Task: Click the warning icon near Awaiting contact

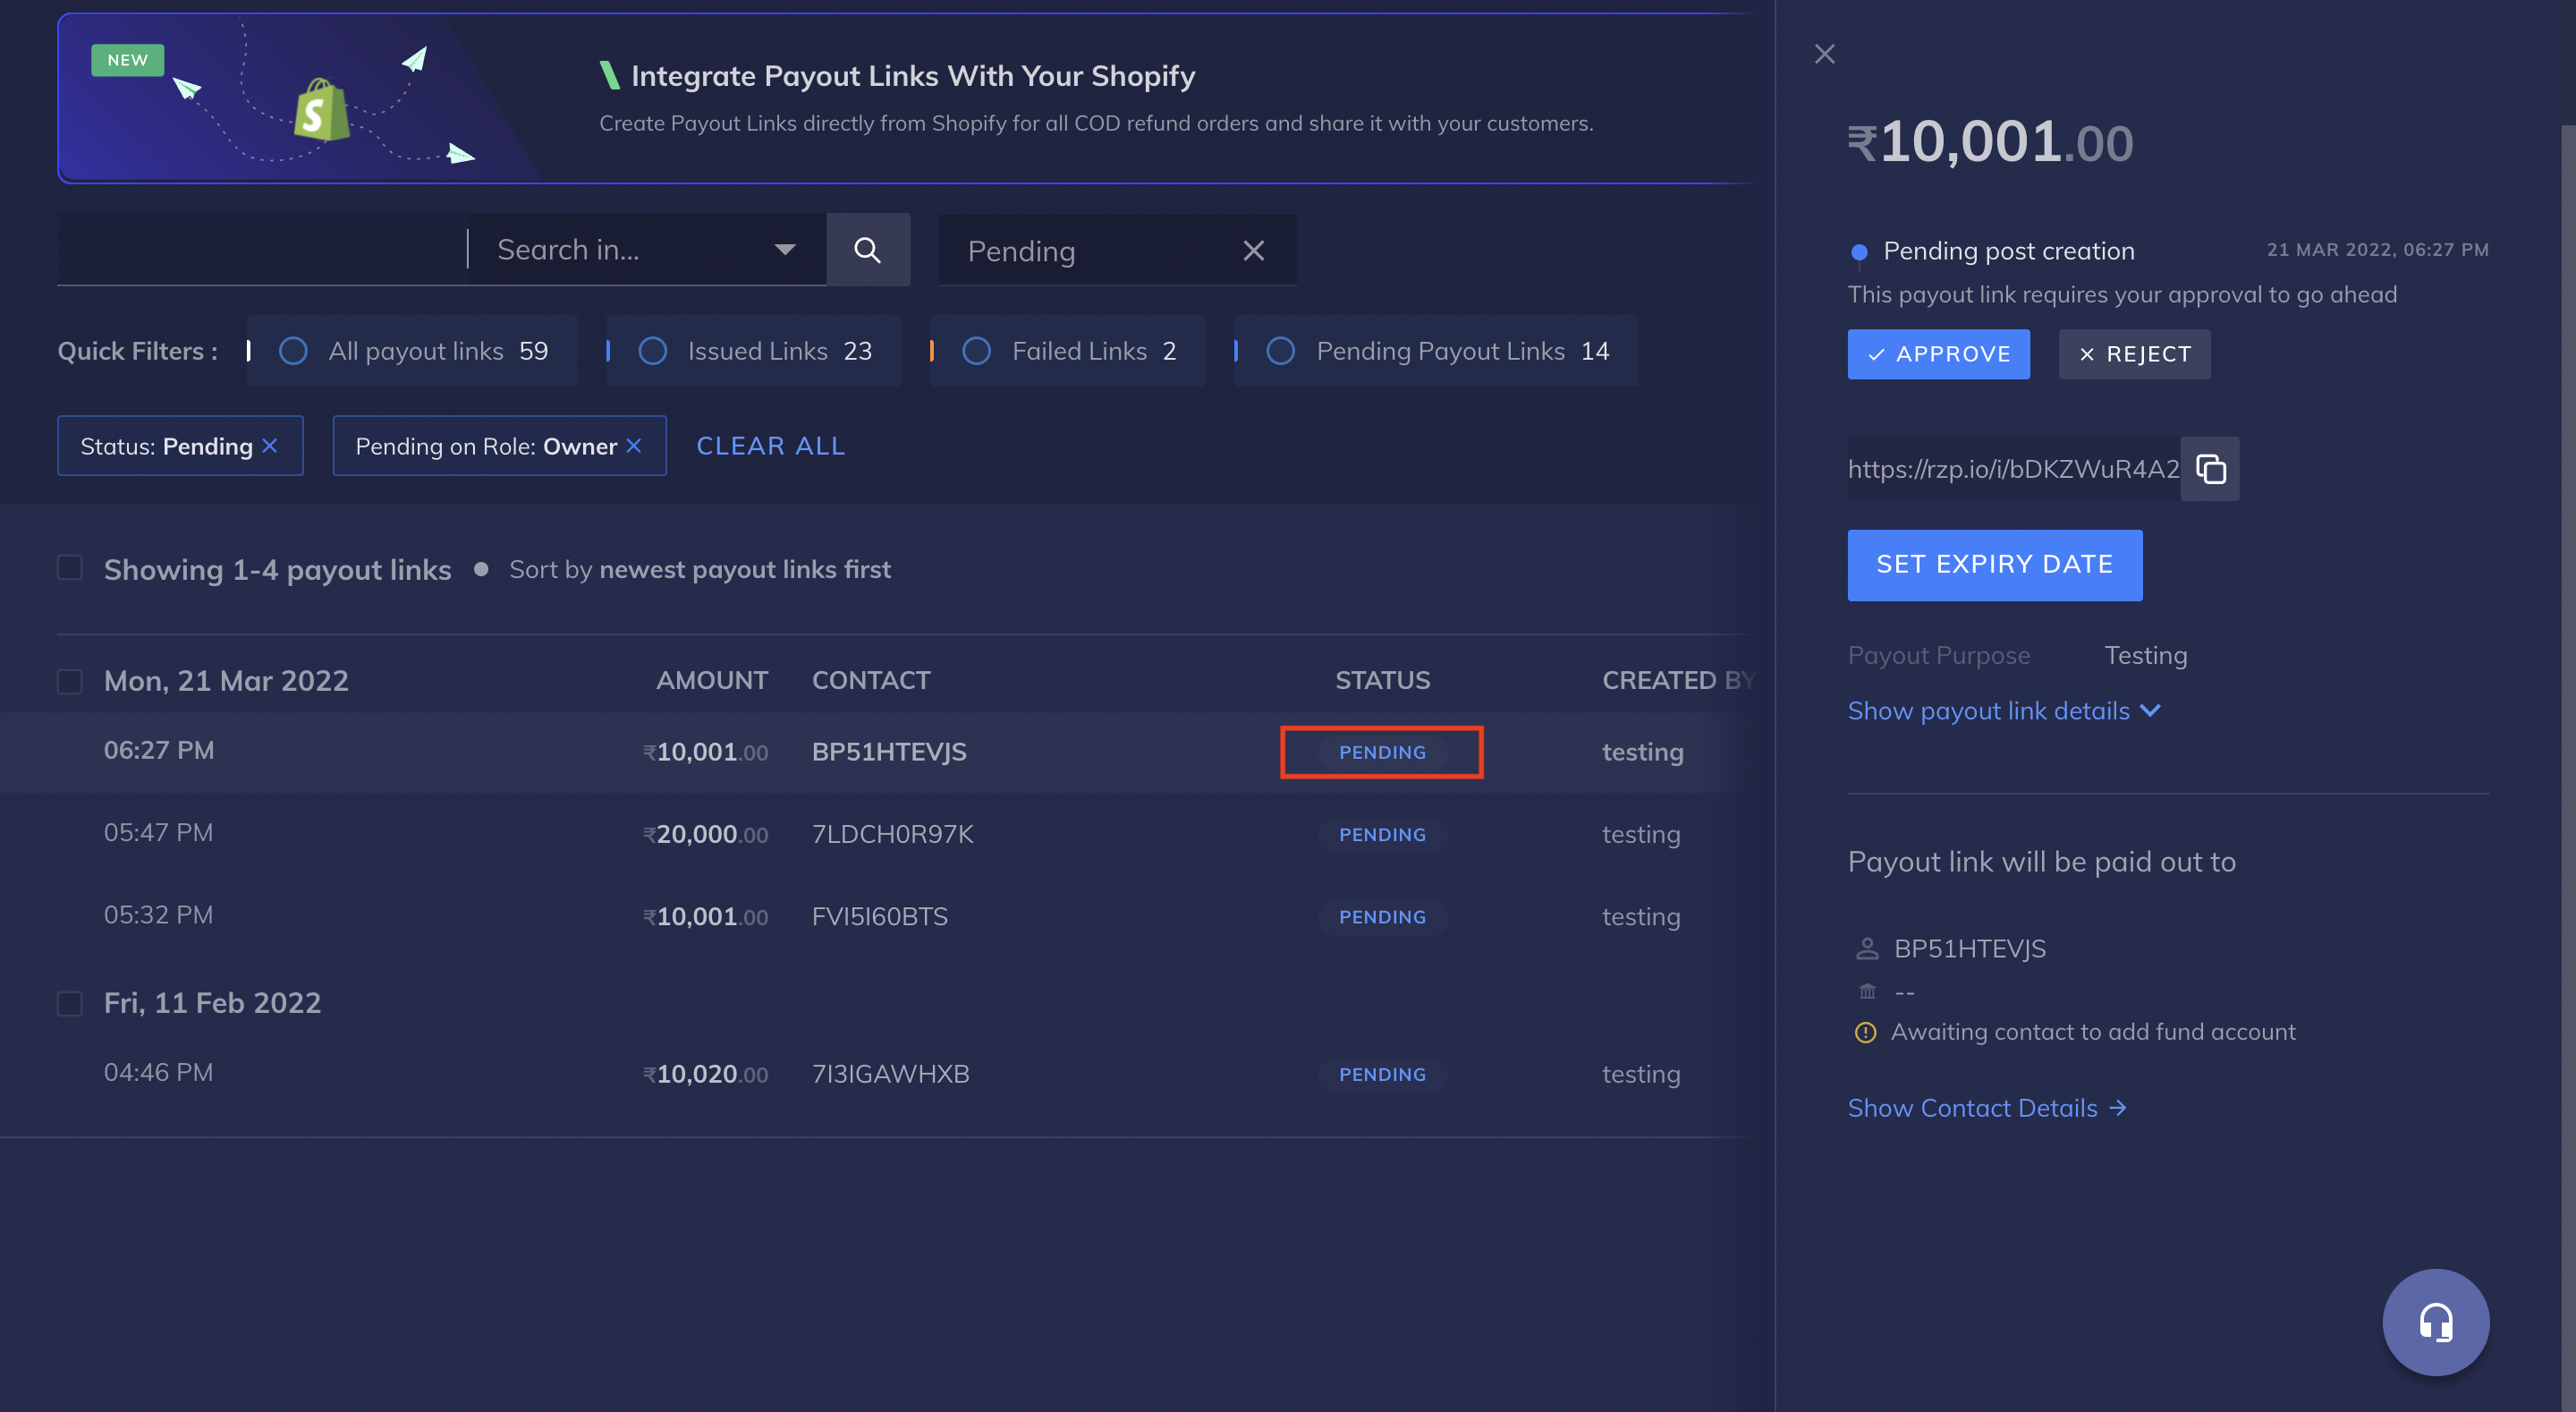Action: tap(1865, 1032)
